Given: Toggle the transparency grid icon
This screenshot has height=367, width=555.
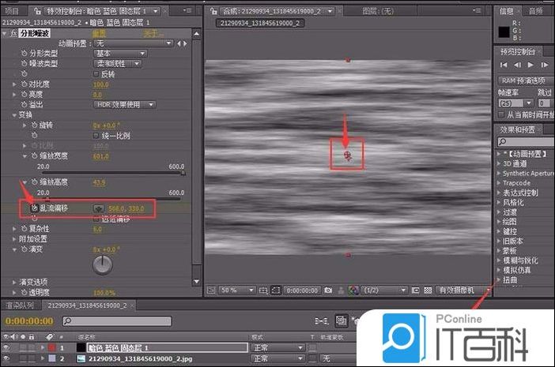Looking at the screenshot, I should pyautogui.click(x=428, y=290).
